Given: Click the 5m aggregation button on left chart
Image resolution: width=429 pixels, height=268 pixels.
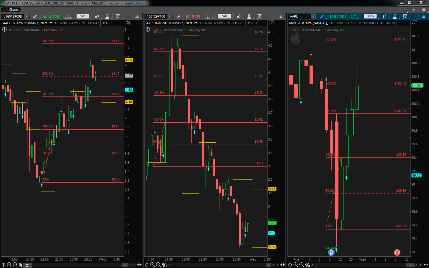Looking at the screenshot, I should tap(83, 16).
